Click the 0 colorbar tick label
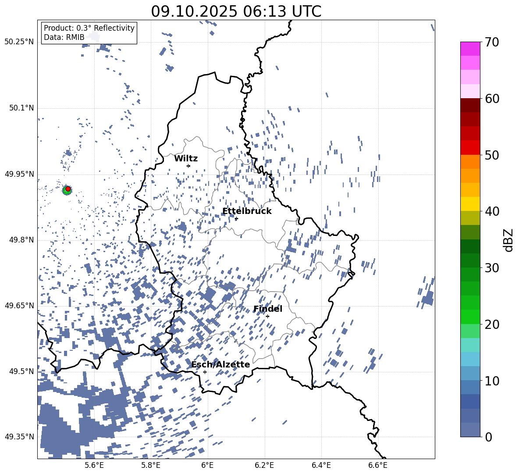Image resolution: width=519 pixels, height=474 pixels. click(488, 437)
